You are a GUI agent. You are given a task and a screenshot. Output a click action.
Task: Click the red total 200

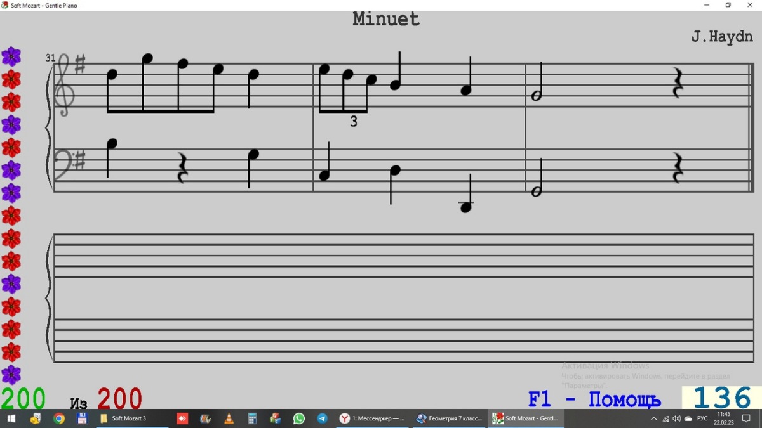point(119,399)
